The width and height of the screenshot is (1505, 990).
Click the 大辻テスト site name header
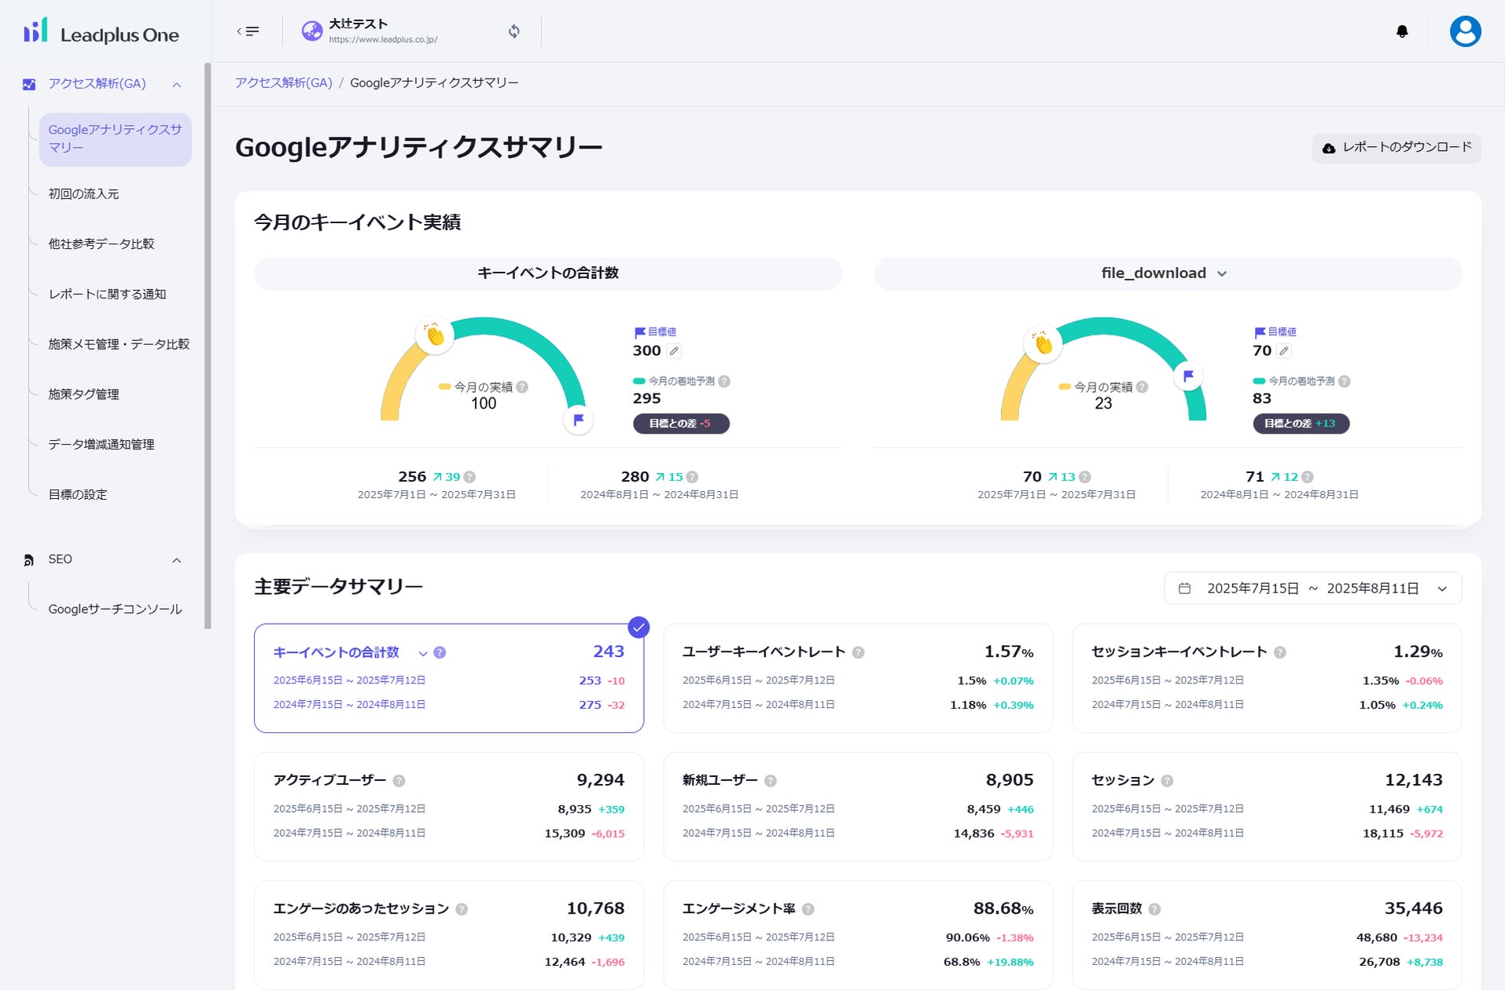(359, 24)
